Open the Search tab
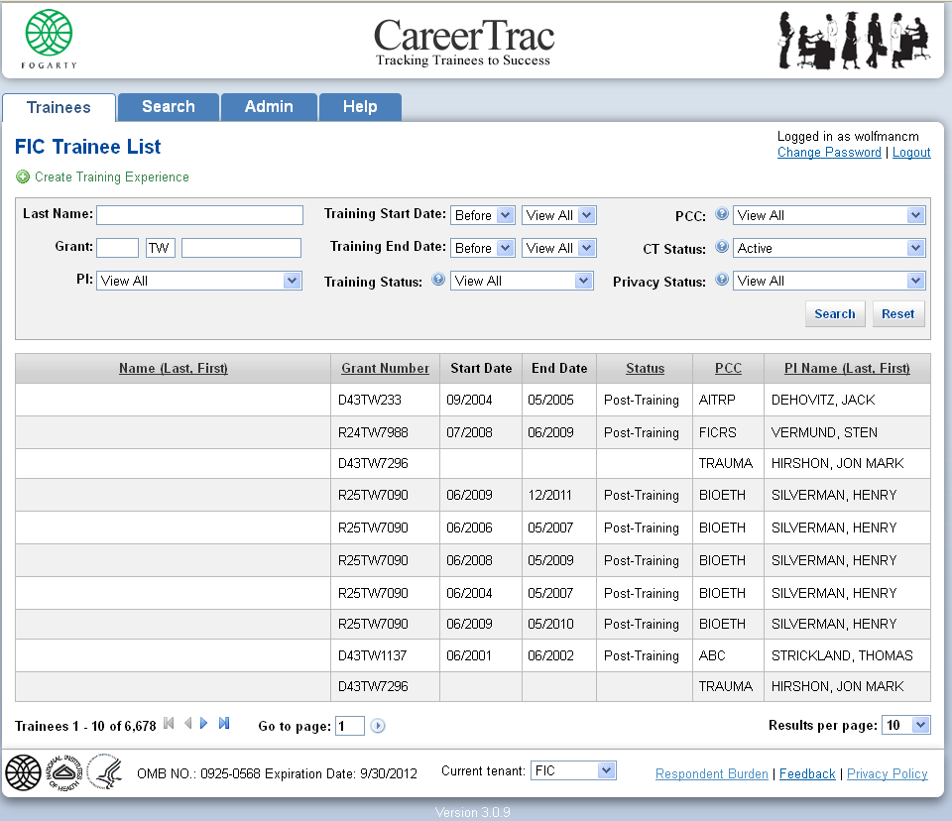 (168, 107)
